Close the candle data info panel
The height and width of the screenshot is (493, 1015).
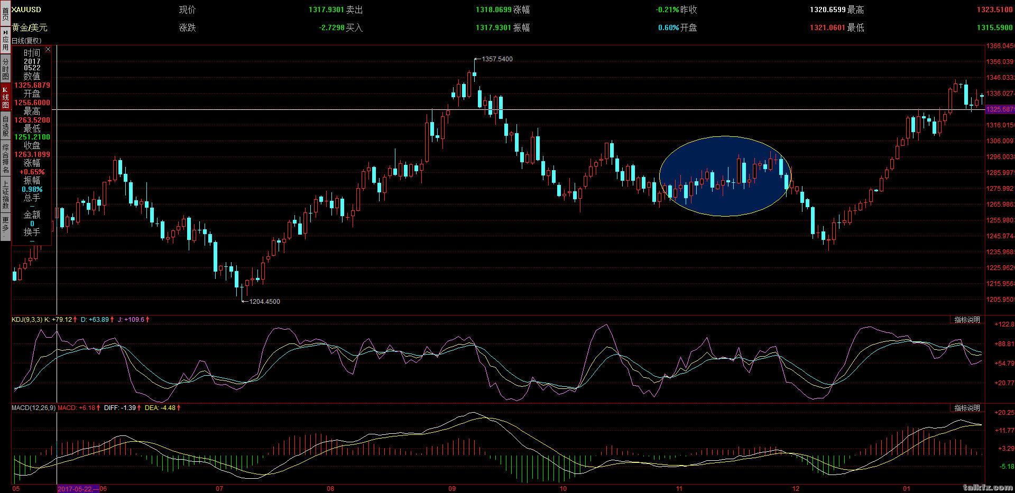[x=48, y=49]
